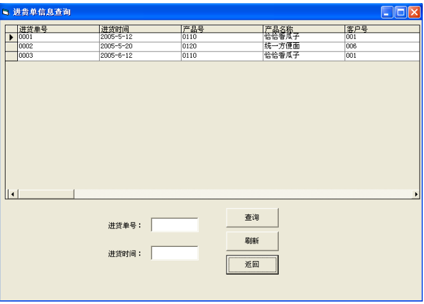Click the 客户号 column header
This screenshot has width=424, height=304.
click(382, 29)
